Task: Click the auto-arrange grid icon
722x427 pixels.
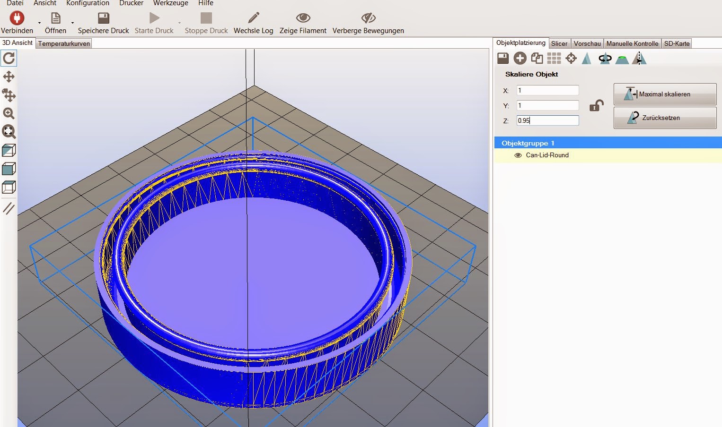Action: [554, 58]
